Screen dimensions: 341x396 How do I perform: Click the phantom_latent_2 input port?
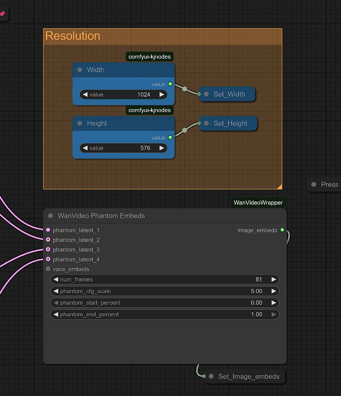[x=48, y=240]
